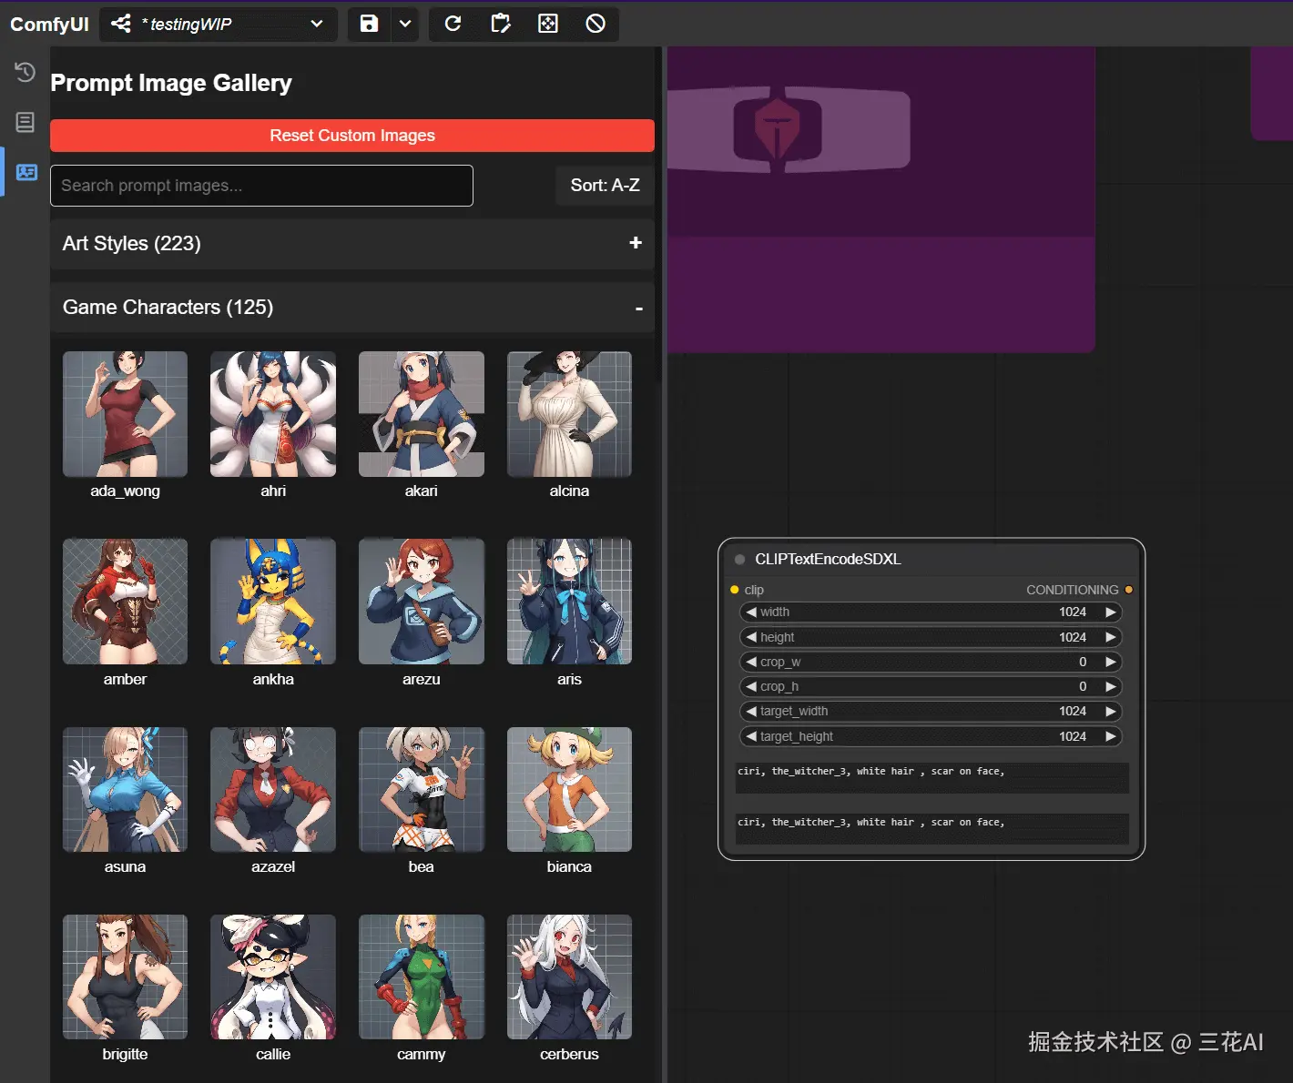Pick the alcina character image
1293x1083 pixels.
click(569, 414)
